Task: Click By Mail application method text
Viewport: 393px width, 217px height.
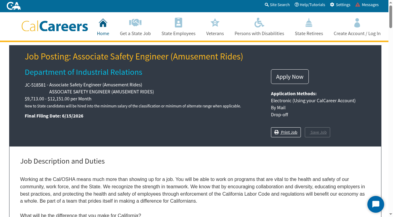Action: (x=278, y=108)
